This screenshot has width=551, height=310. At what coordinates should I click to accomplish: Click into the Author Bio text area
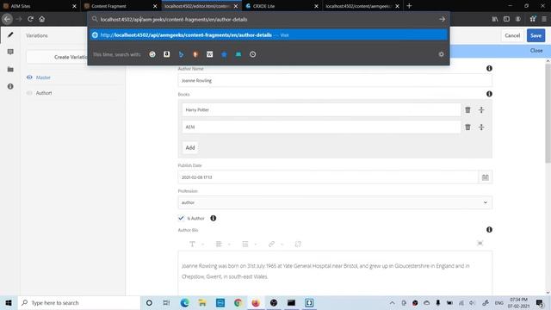click(335, 274)
